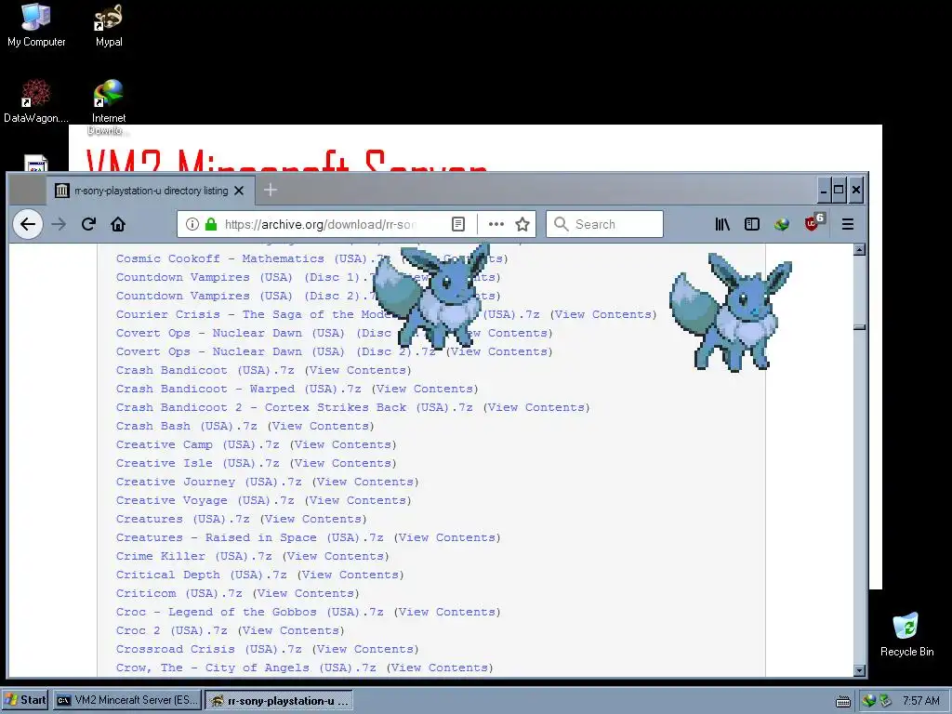Image resolution: width=952 pixels, height=714 pixels.
Task: View Contents of Criticom archive
Action: [x=305, y=593]
